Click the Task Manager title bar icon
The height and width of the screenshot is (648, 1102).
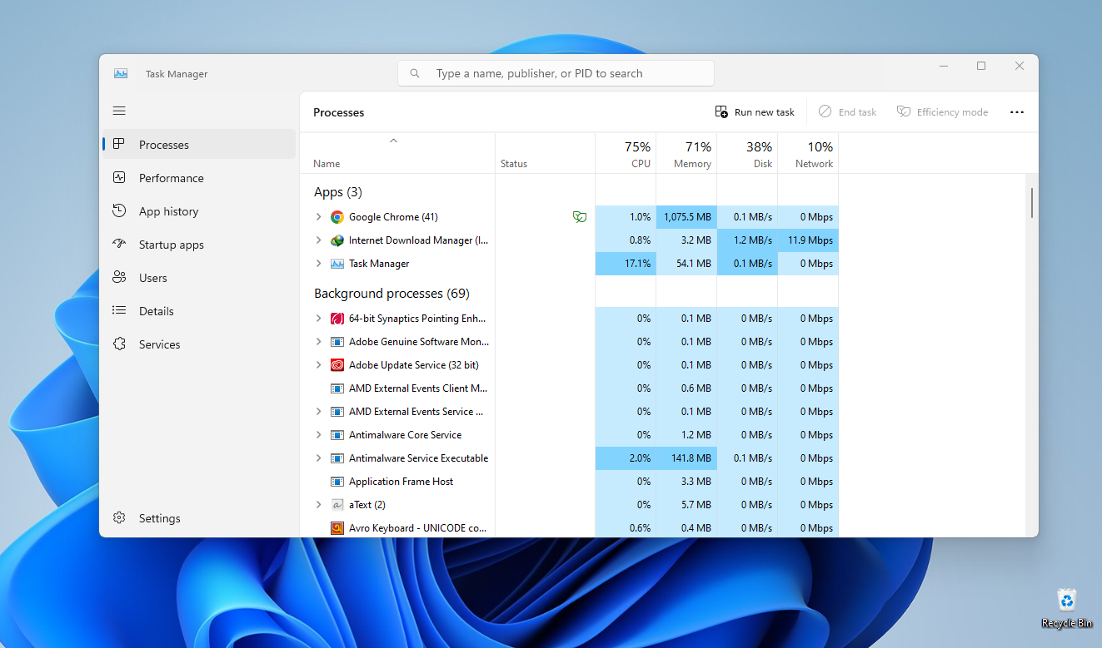tap(121, 73)
